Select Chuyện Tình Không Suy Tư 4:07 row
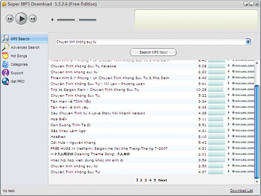261x196 pixels. 151,172
